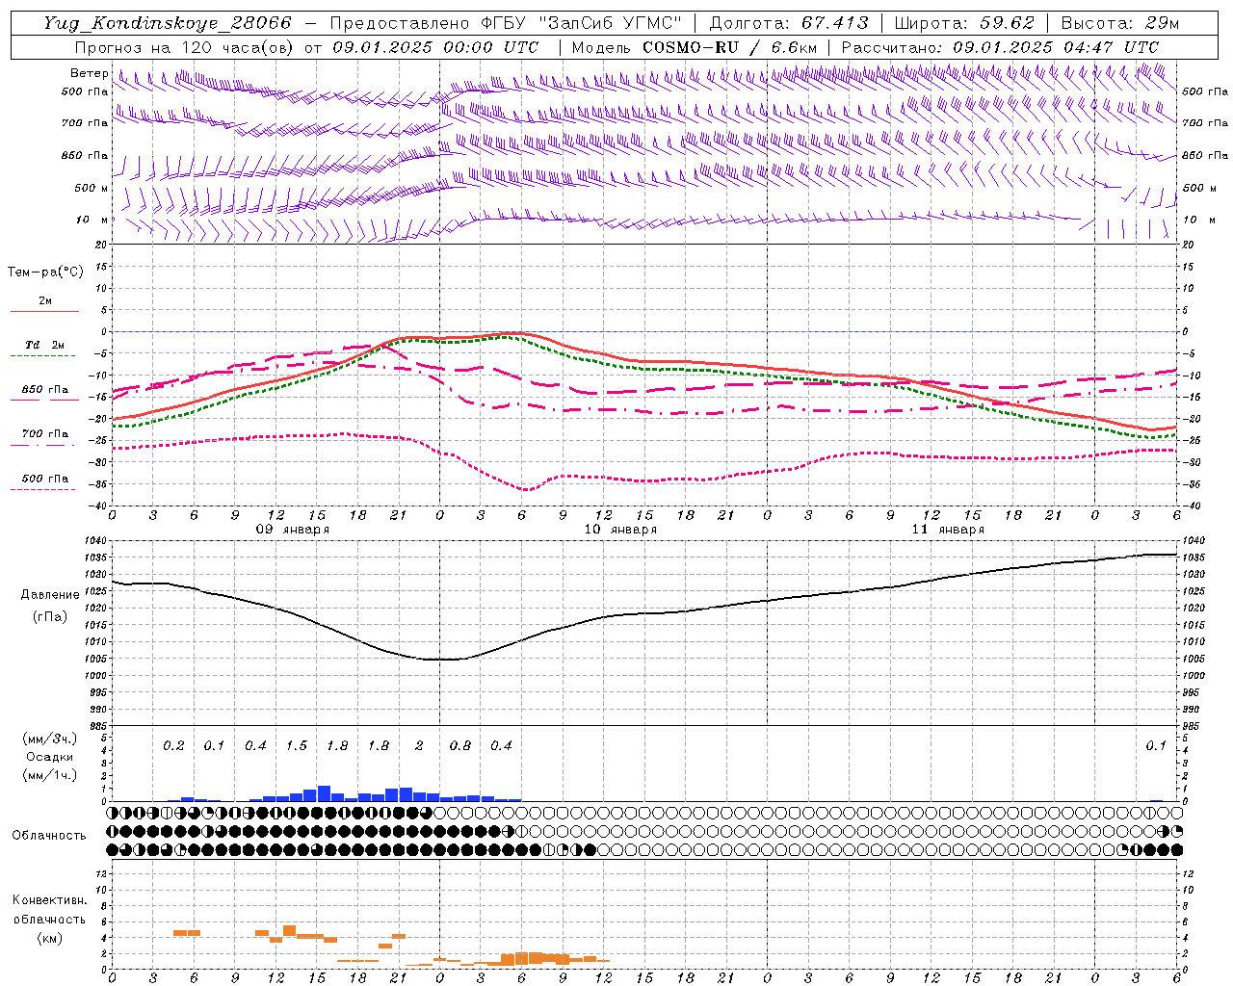Click the Давление pressure axis label

coord(50,595)
